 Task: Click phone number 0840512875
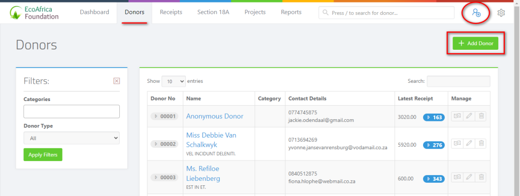coord(303,174)
